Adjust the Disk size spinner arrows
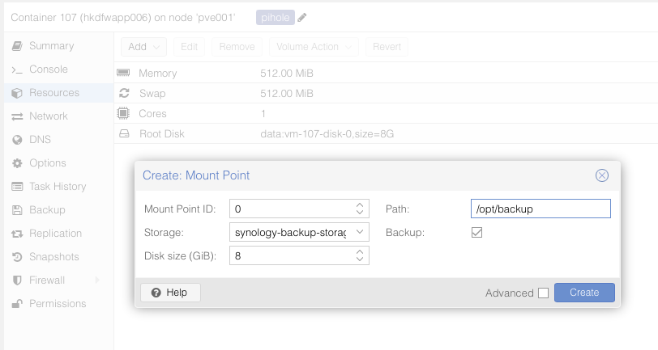The width and height of the screenshot is (658, 350). 360,255
